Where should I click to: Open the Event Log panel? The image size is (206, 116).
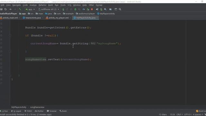coord(201,111)
